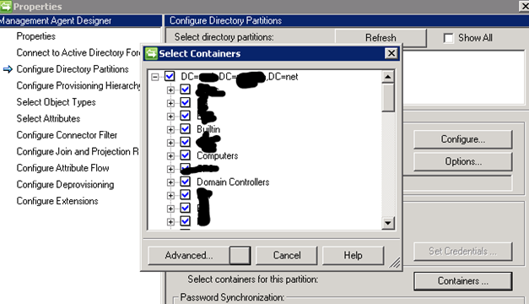Open Configure Attribute Flow page

pos(62,168)
